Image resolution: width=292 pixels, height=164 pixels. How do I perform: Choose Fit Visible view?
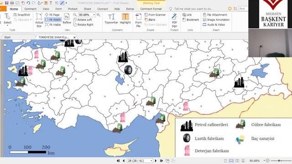click(x=53, y=25)
